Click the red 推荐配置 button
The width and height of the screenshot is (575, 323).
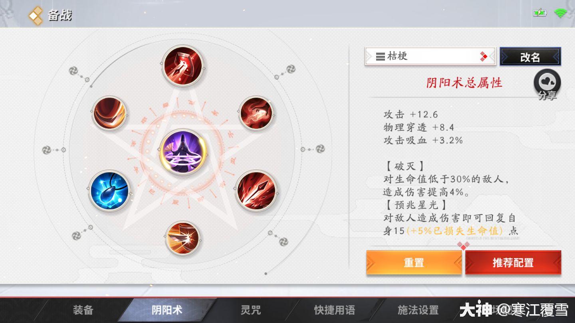point(513,263)
